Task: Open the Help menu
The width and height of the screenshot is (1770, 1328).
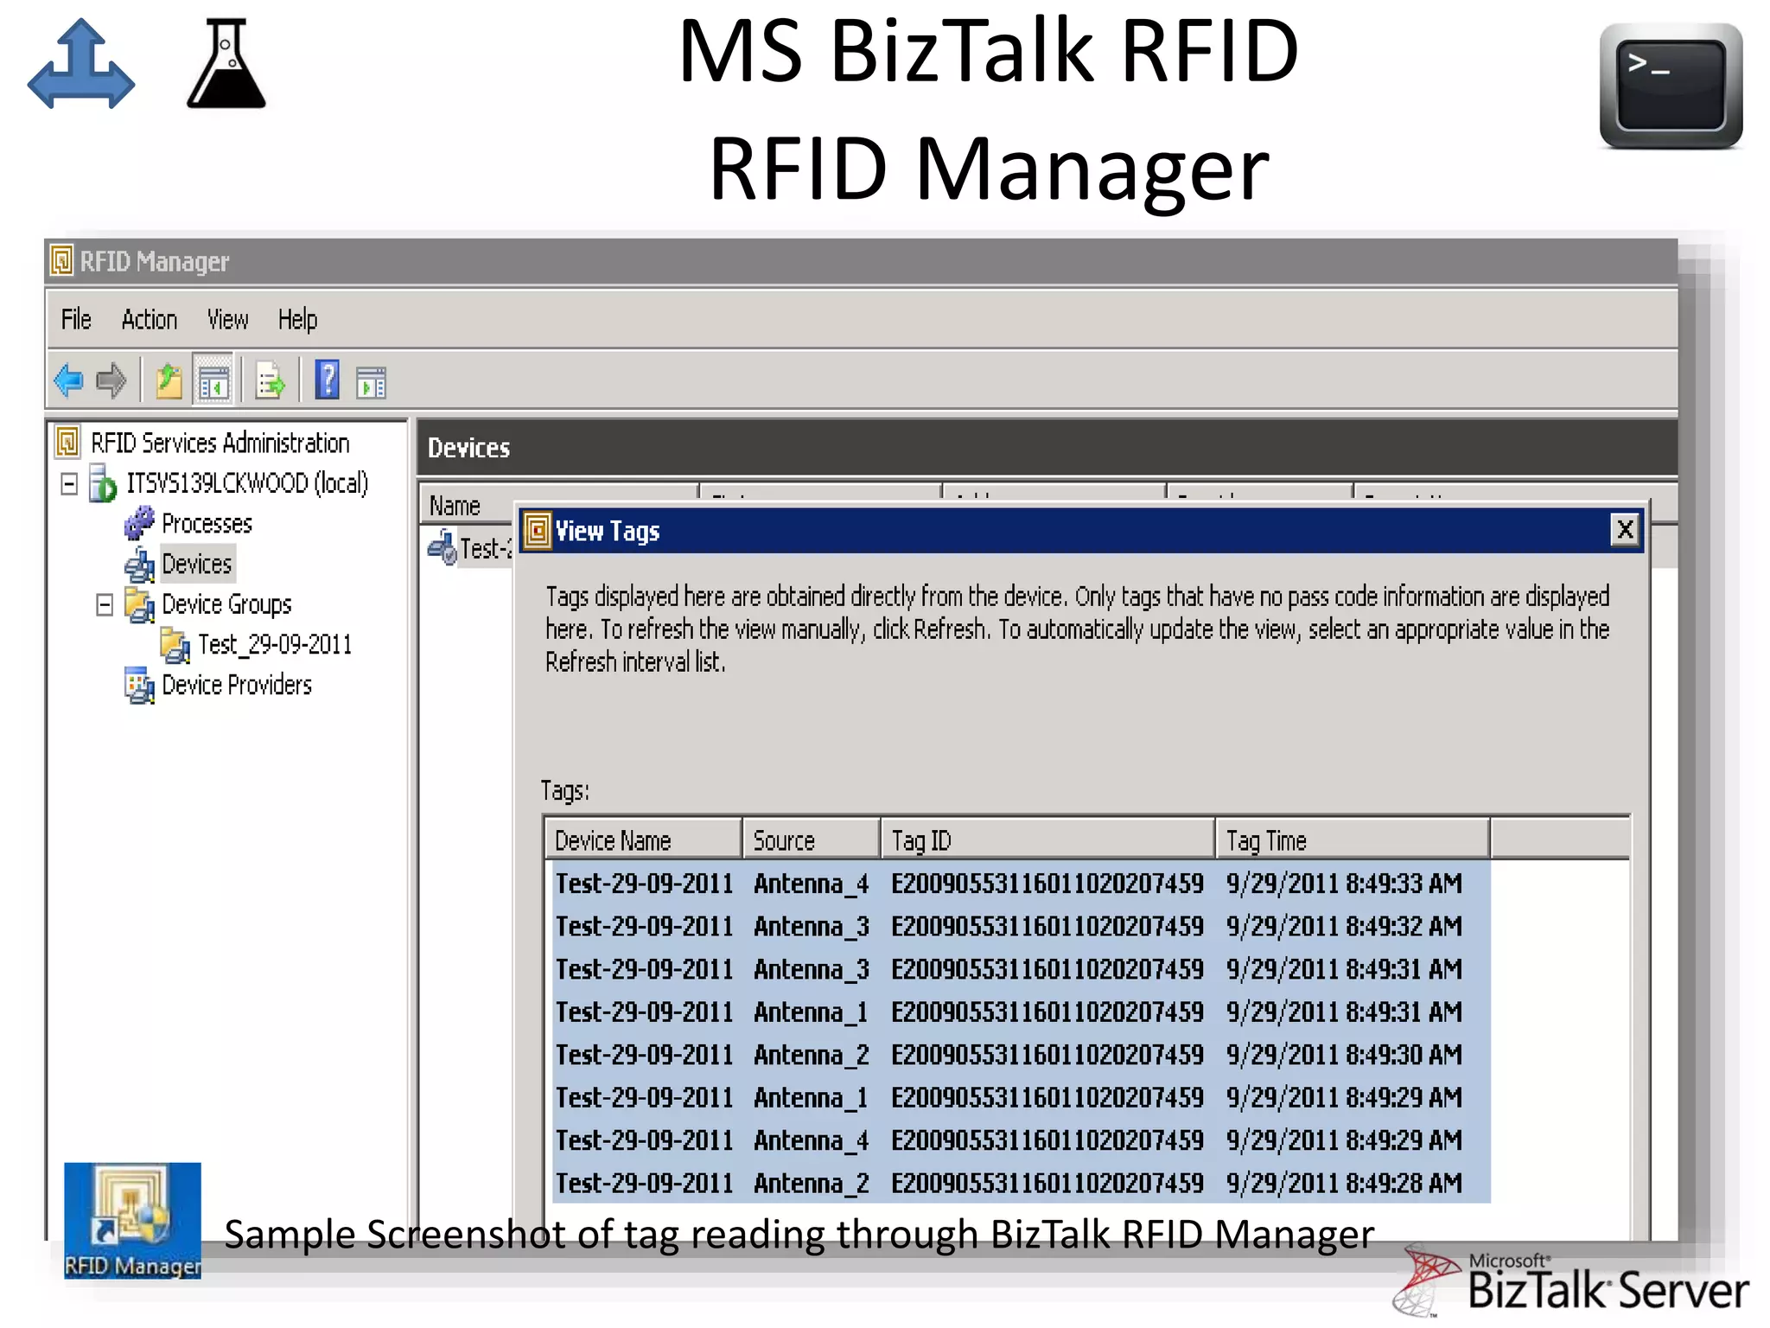Action: tap(298, 320)
